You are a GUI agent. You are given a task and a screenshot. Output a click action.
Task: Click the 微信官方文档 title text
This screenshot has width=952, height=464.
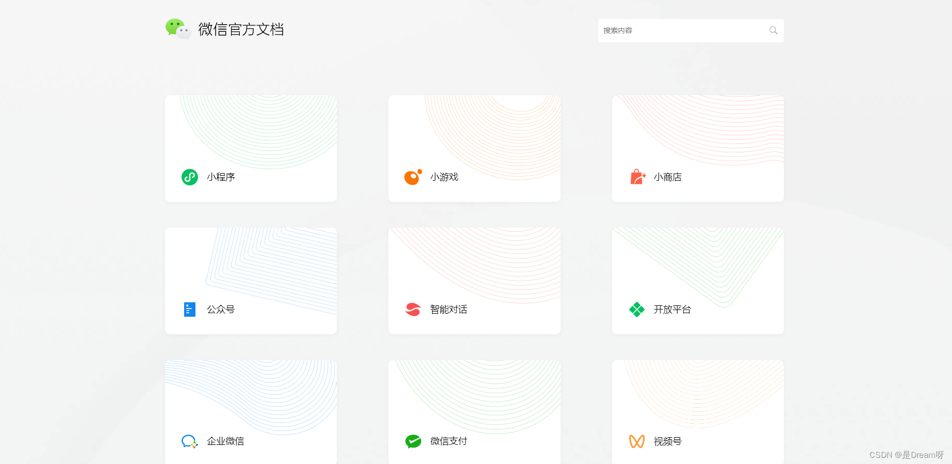point(241,29)
